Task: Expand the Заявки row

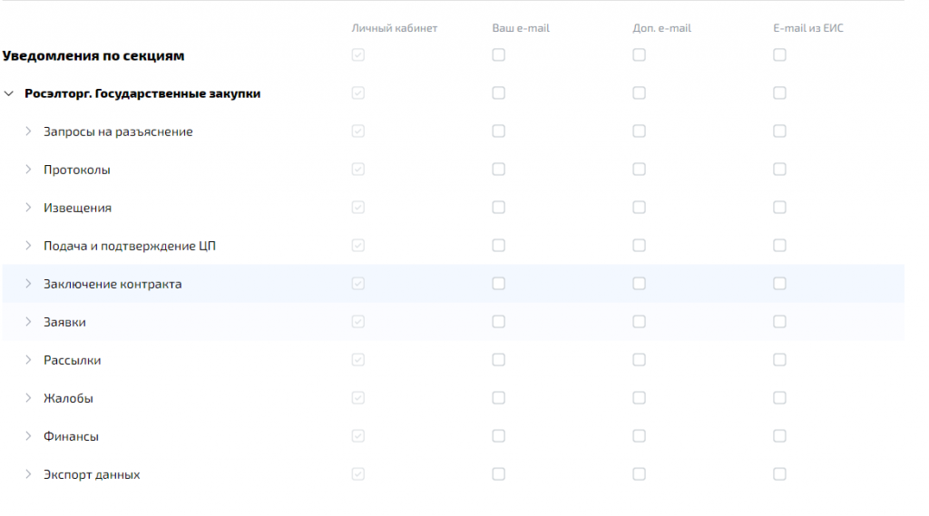Action: (28, 322)
